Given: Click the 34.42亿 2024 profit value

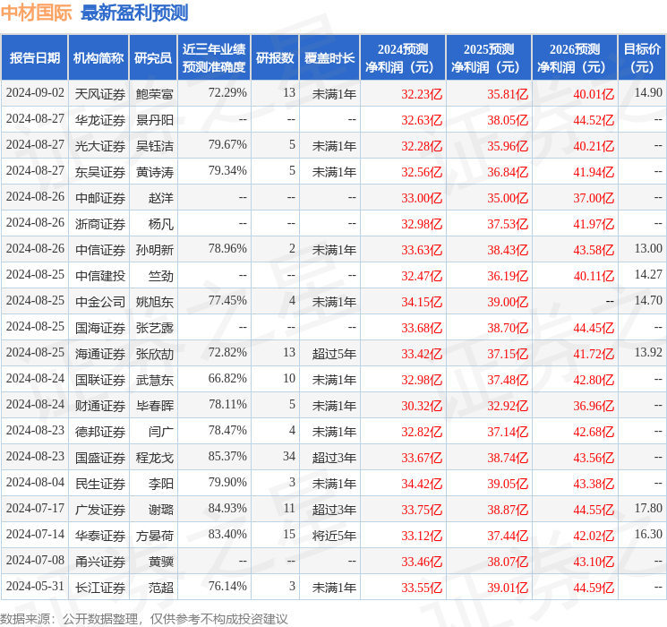Looking at the screenshot, I should 422,484.
